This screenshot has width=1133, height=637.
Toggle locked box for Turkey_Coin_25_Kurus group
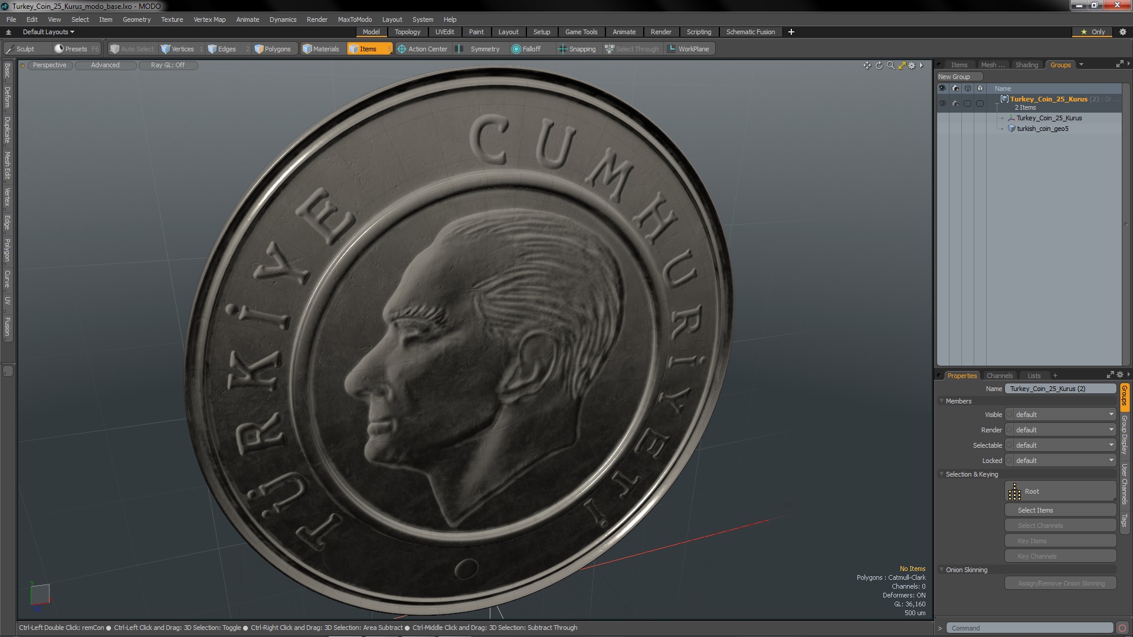click(980, 103)
